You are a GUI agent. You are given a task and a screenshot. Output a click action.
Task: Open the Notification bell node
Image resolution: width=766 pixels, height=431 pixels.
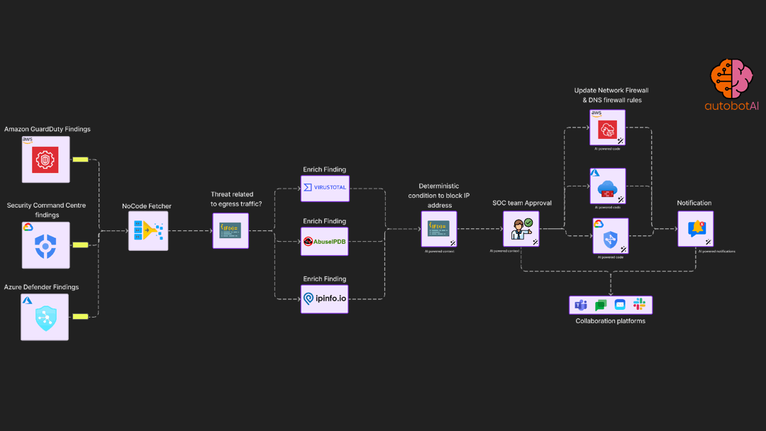coord(695,228)
